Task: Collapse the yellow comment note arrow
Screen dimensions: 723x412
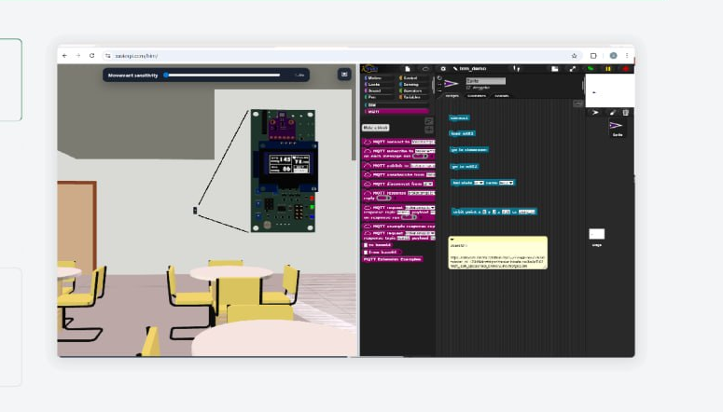Action: point(452,240)
